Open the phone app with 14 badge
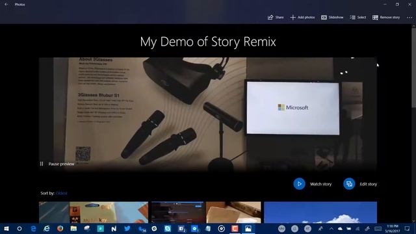The width and height of the screenshot is (416, 234). pyautogui.click(x=142, y=229)
